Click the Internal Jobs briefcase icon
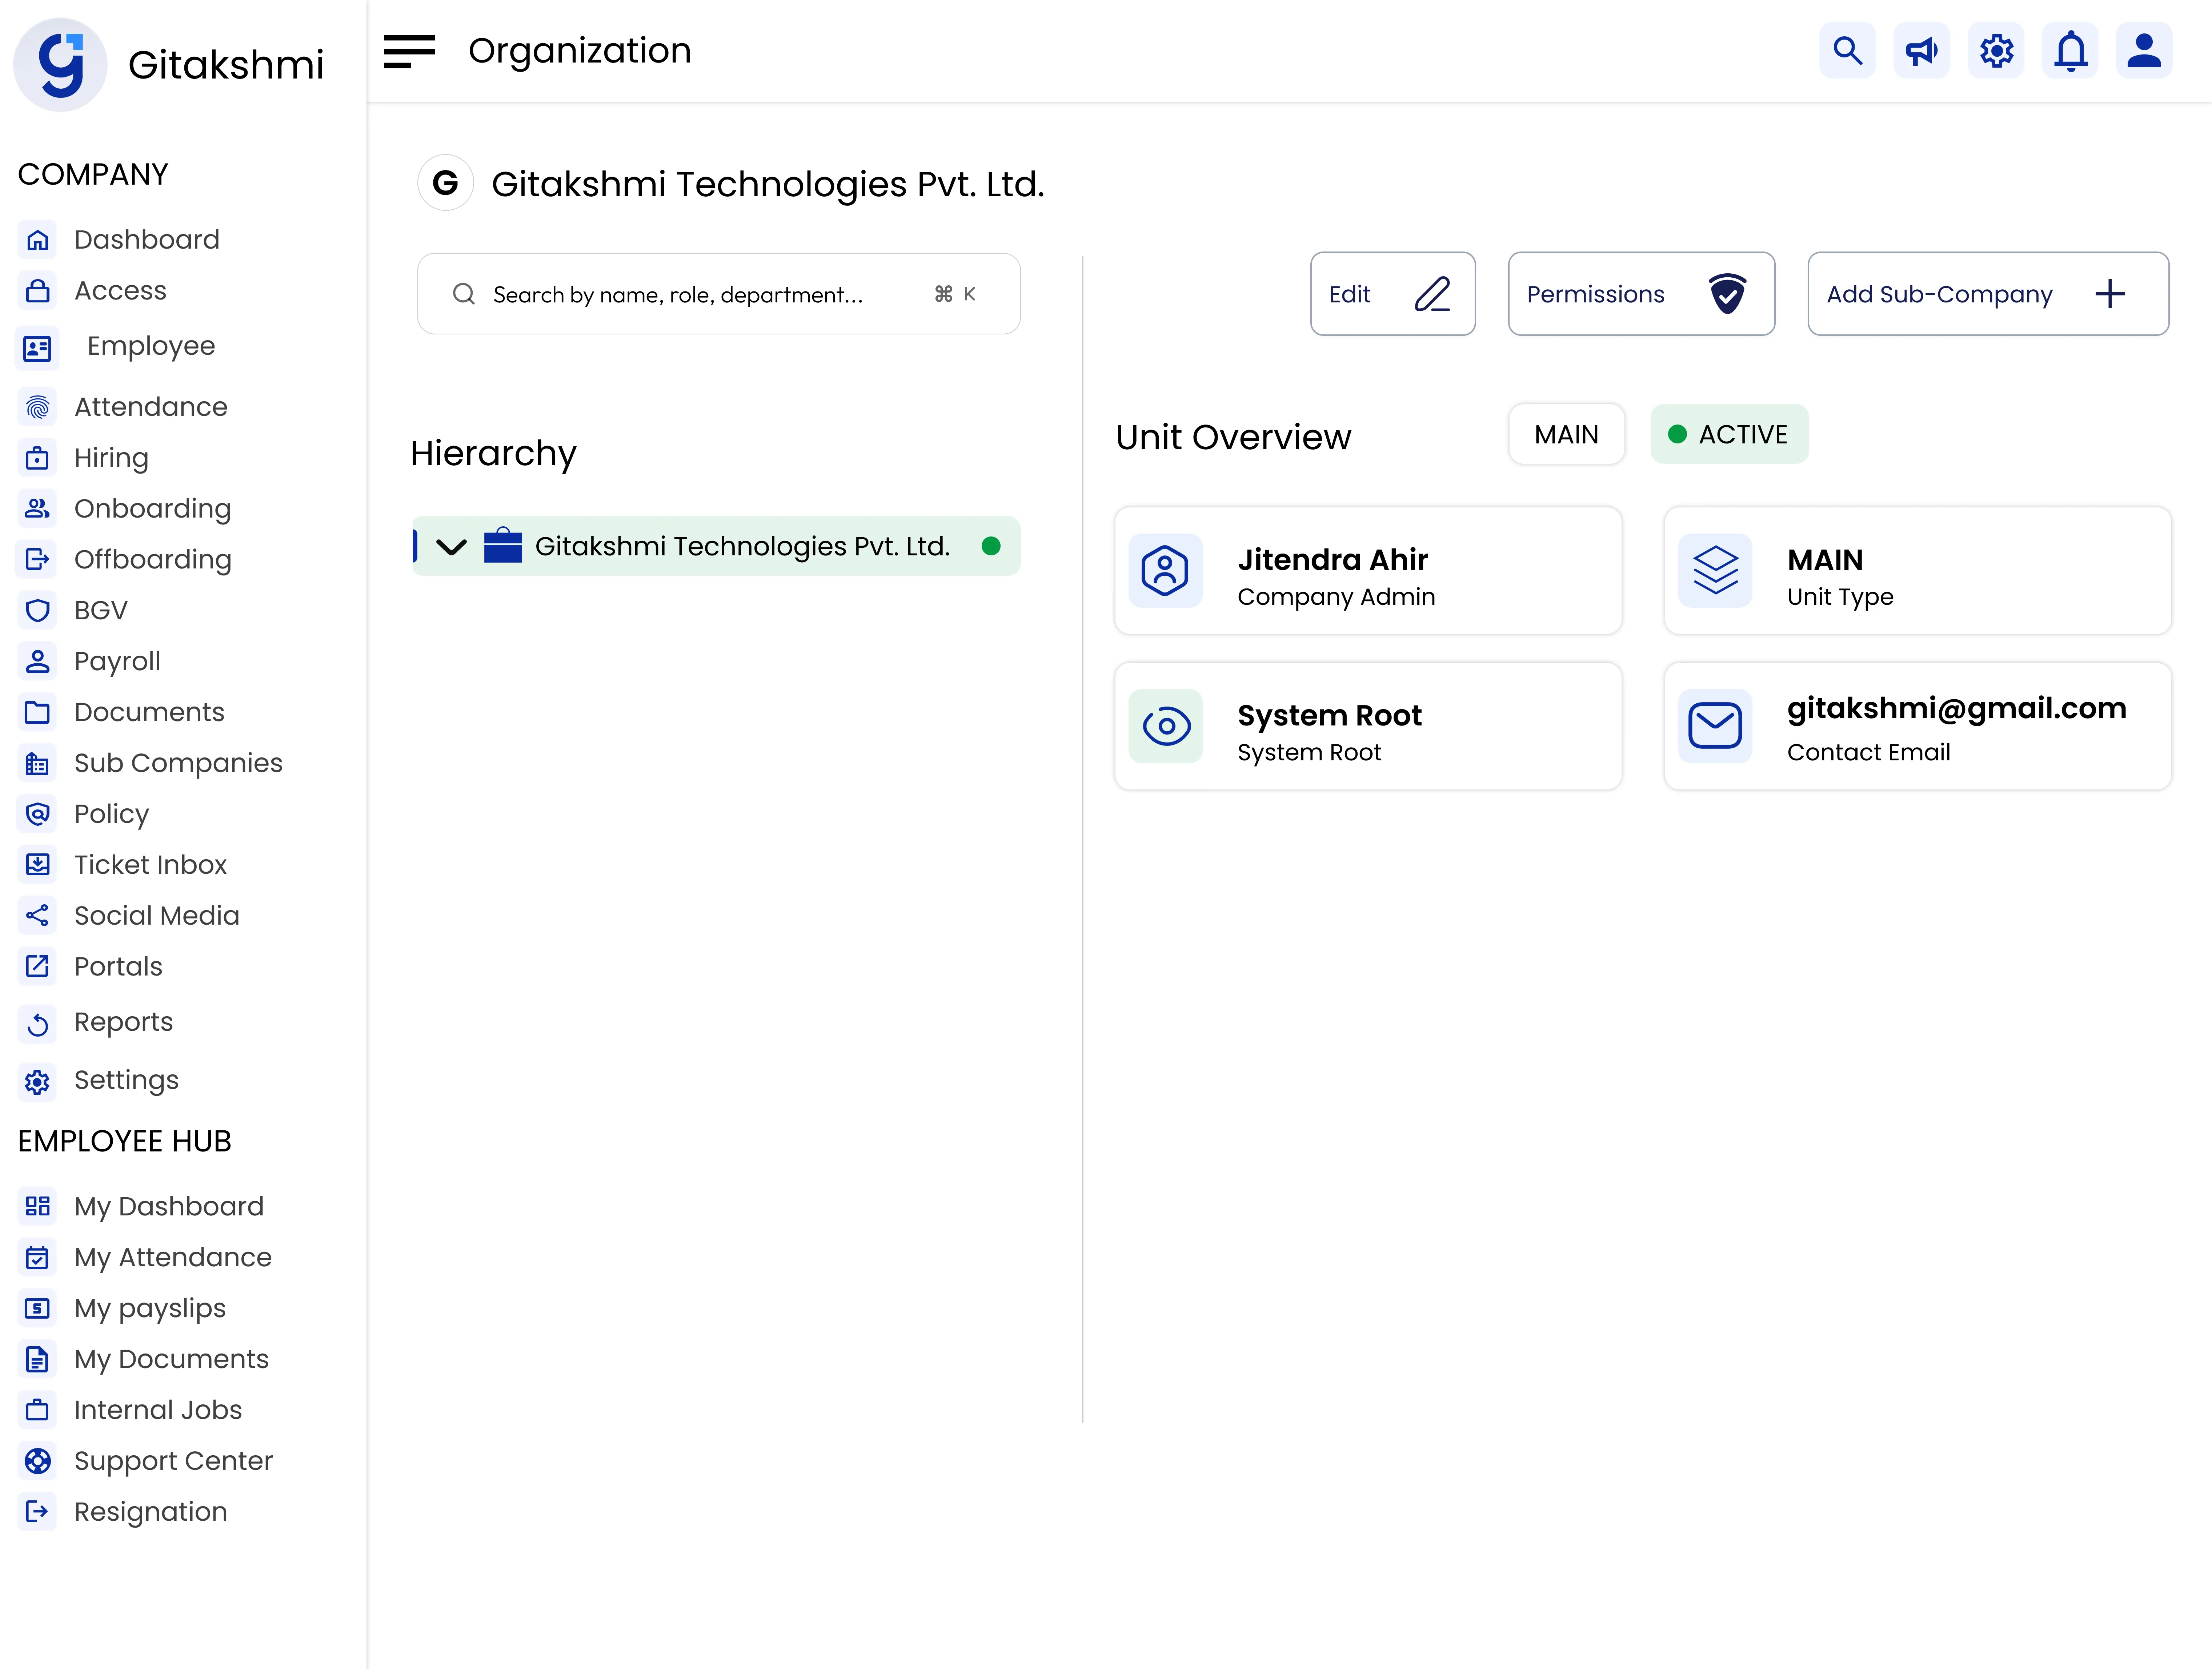The width and height of the screenshot is (2212, 1669). coord(37,1410)
